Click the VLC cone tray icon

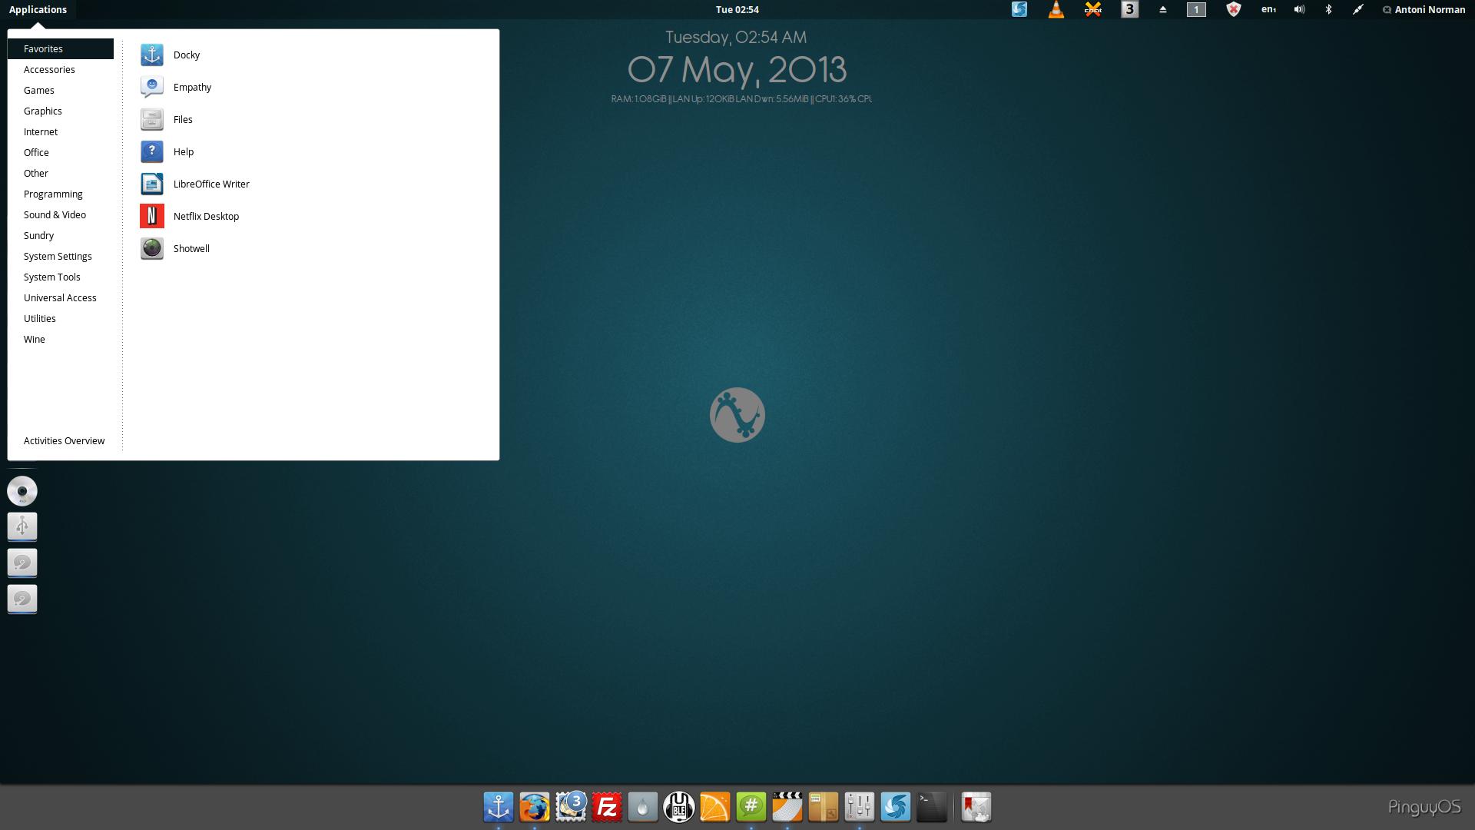[1056, 10]
